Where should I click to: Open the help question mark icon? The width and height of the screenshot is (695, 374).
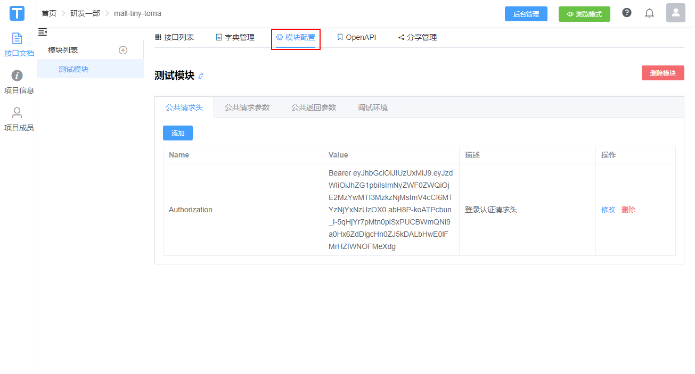tap(627, 13)
